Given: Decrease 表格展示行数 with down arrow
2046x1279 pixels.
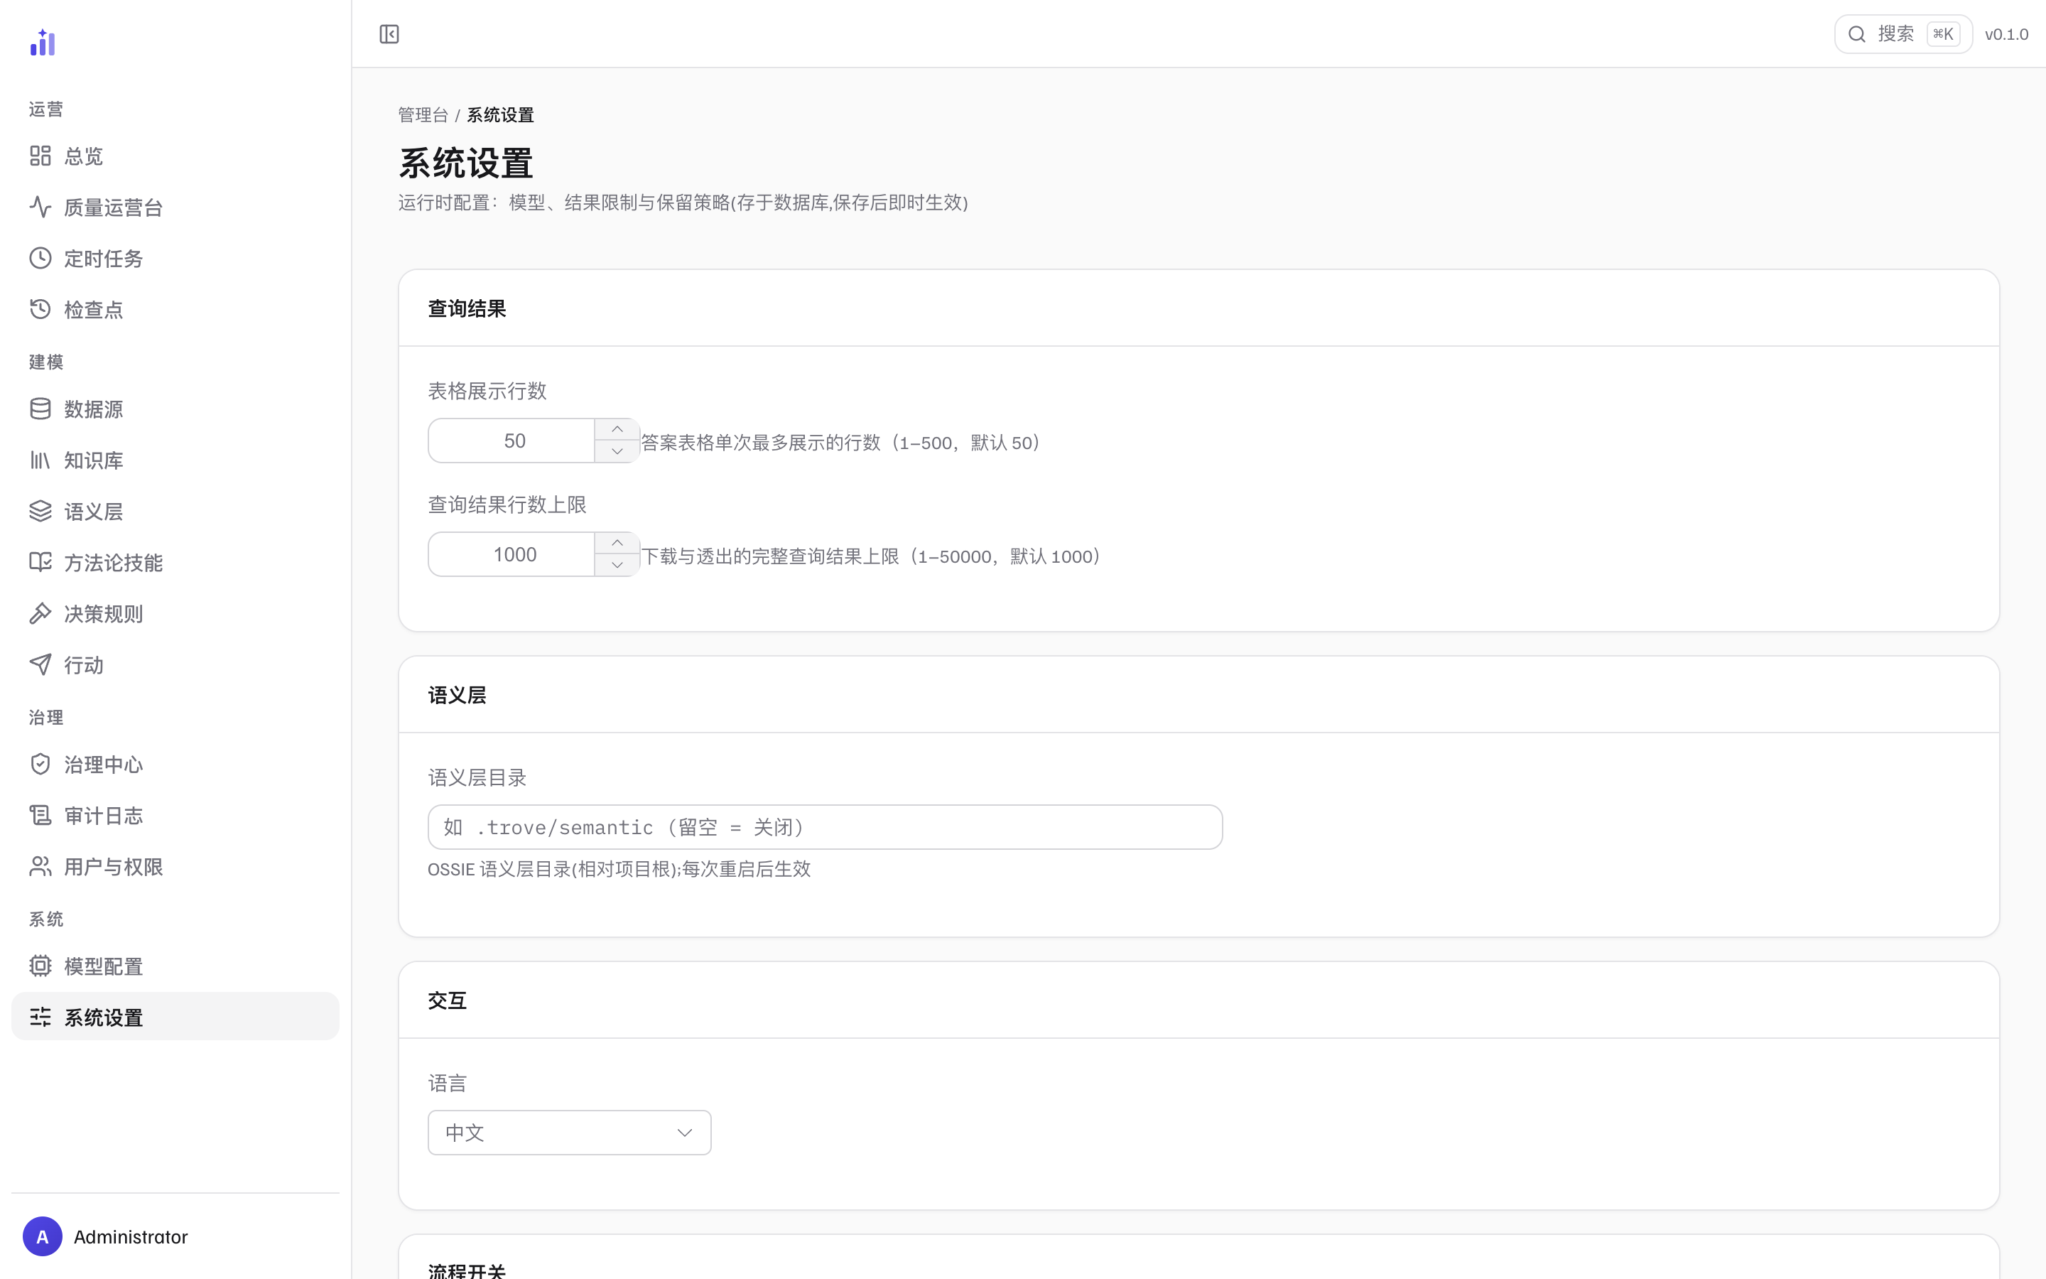Looking at the screenshot, I should pos(617,452).
